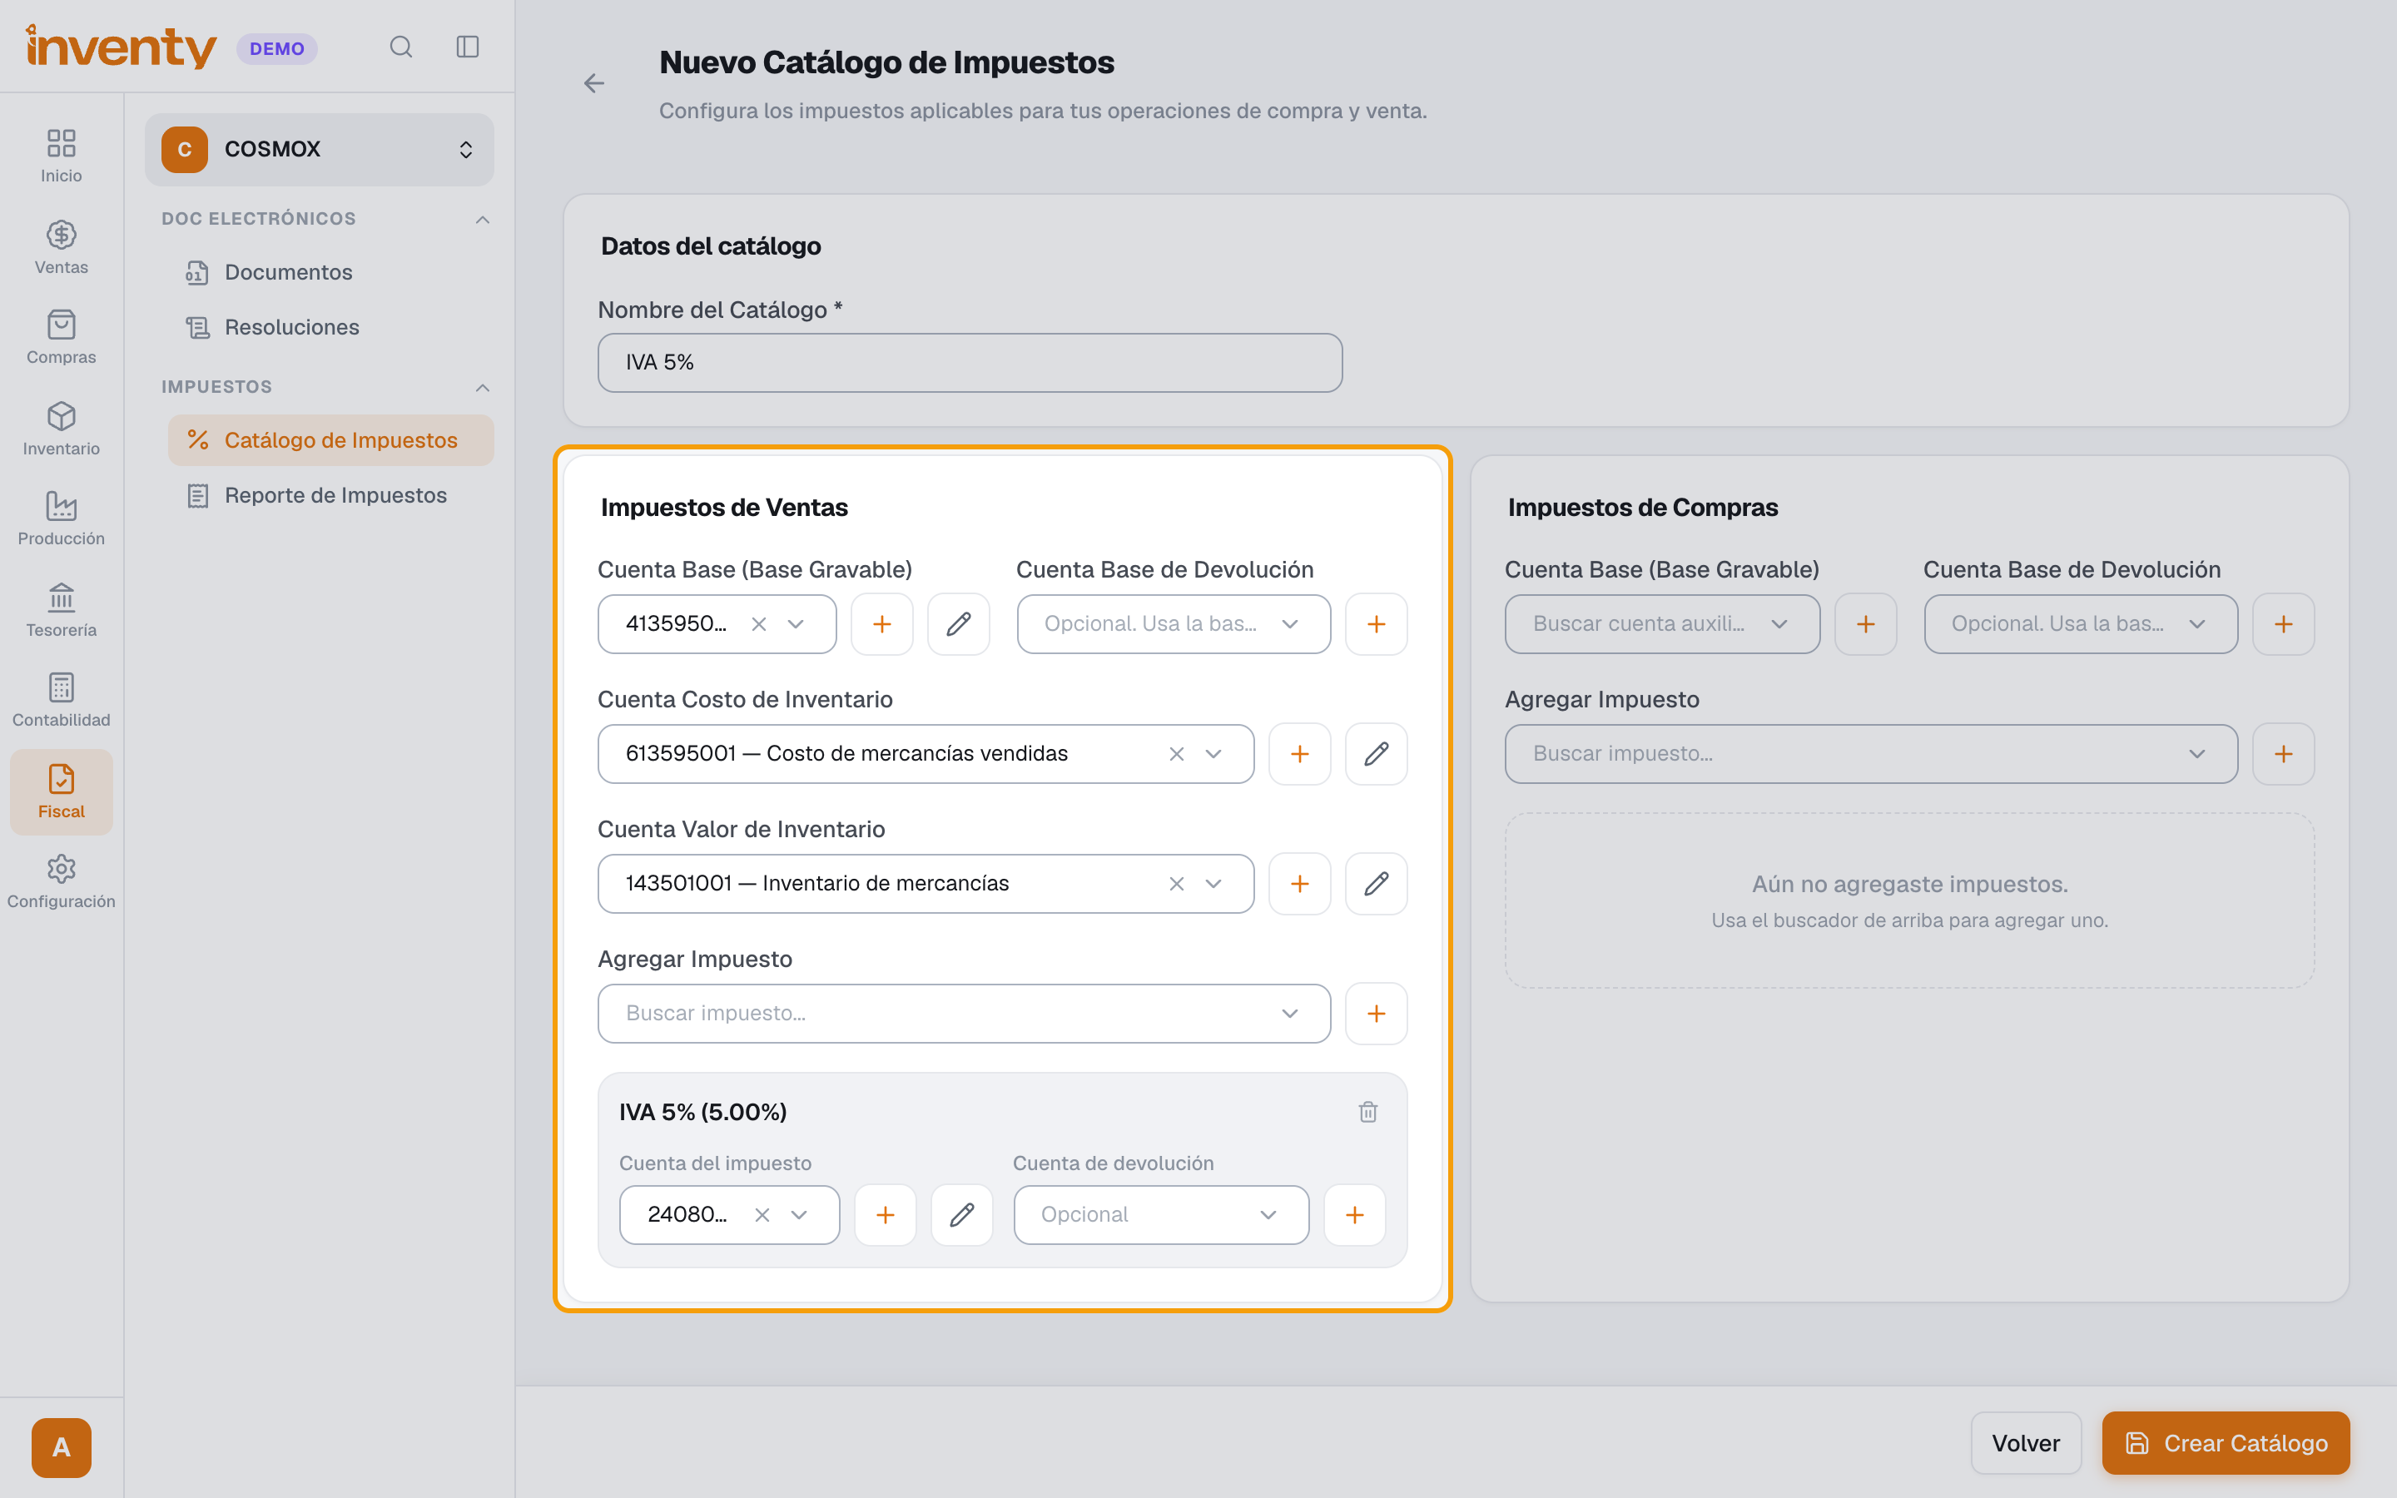This screenshot has width=2397, height=1498.
Task: Clear the 4135950 base account selection
Action: (x=759, y=624)
